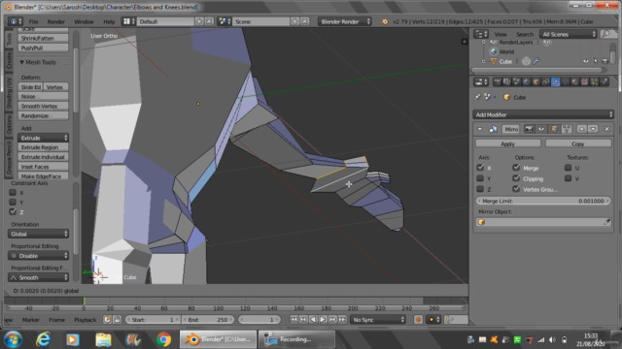
Task: Toggle Cube visibility eye in outliner
Action: pos(586,61)
